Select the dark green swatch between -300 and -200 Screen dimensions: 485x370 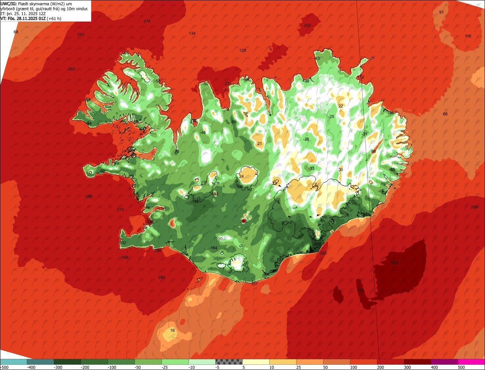pyautogui.click(x=67, y=362)
